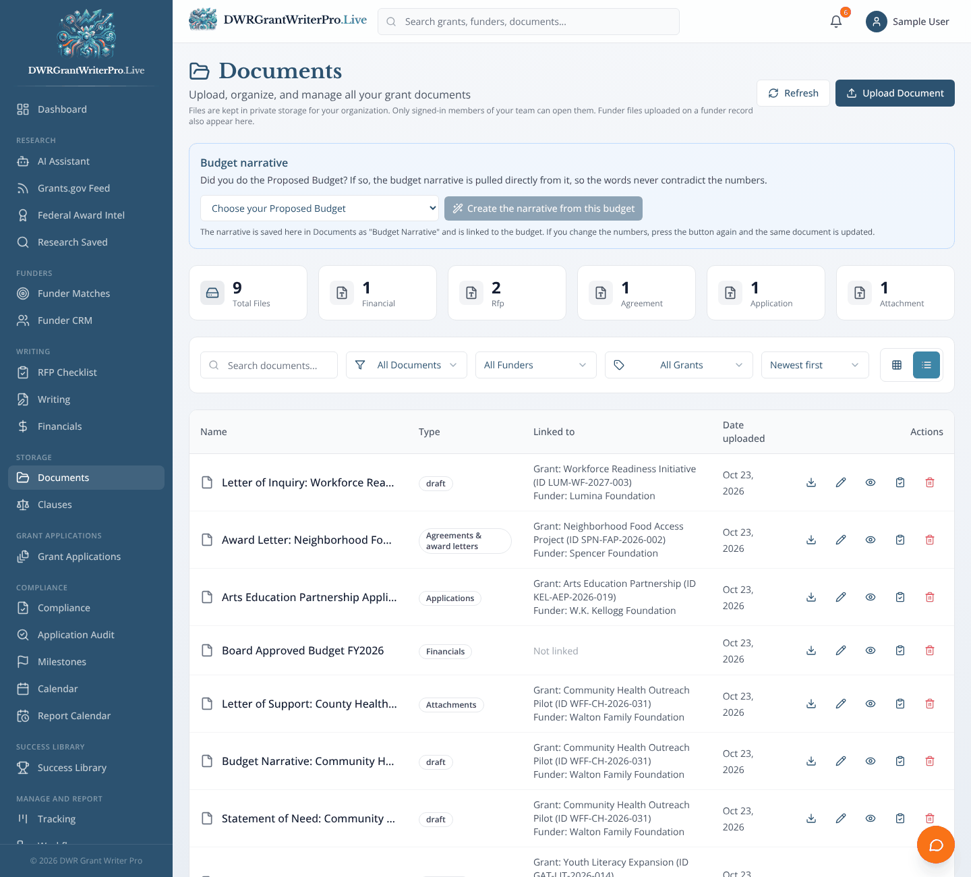Click the Attachments type badge
The height and width of the screenshot is (877, 971).
pos(451,705)
